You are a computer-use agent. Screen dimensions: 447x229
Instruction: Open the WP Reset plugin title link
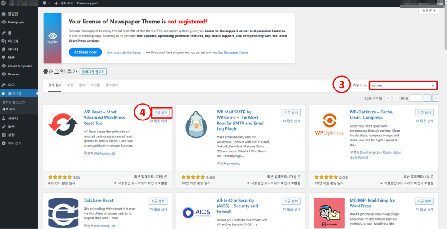(104, 118)
